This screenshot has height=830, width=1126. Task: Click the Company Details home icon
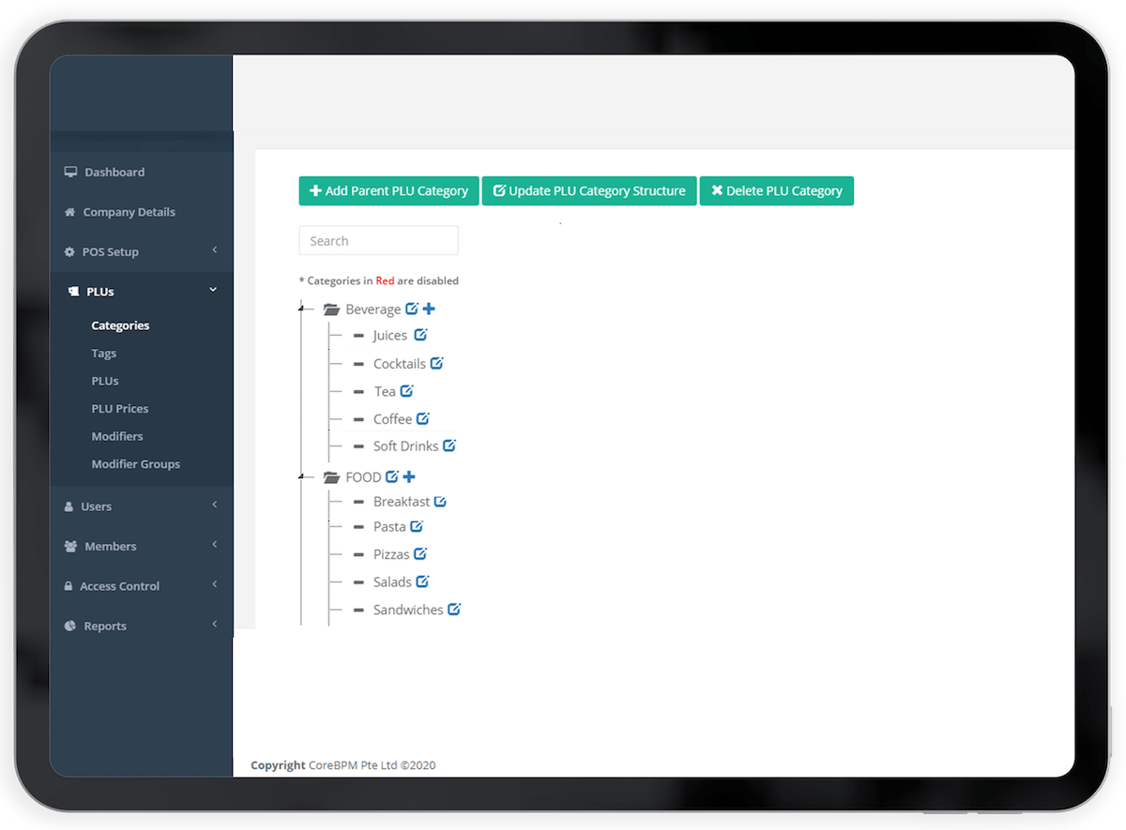coord(69,212)
